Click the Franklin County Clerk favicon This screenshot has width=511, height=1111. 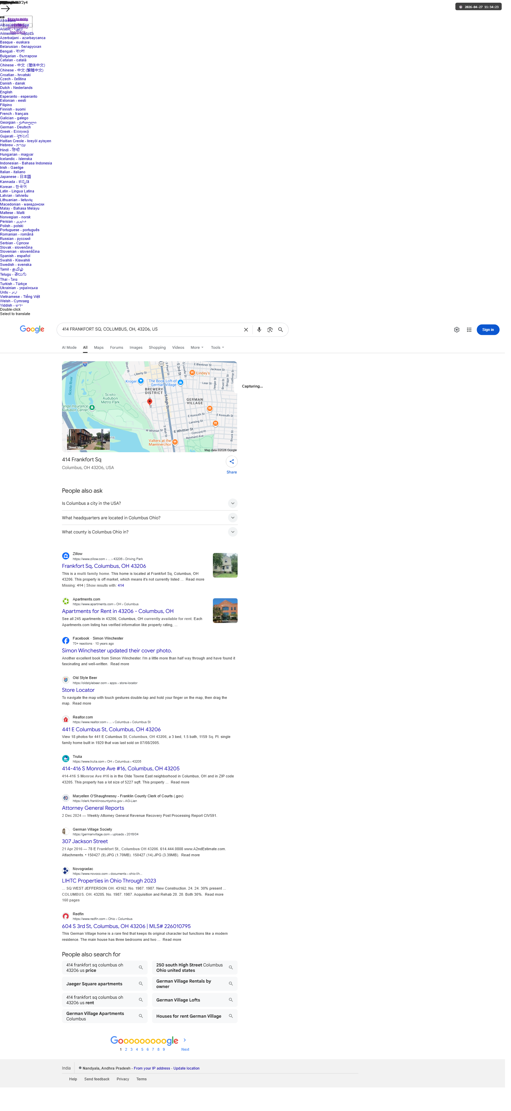click(x=66, y=798)
